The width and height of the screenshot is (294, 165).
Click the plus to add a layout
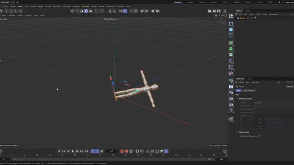tap(279, 2)
